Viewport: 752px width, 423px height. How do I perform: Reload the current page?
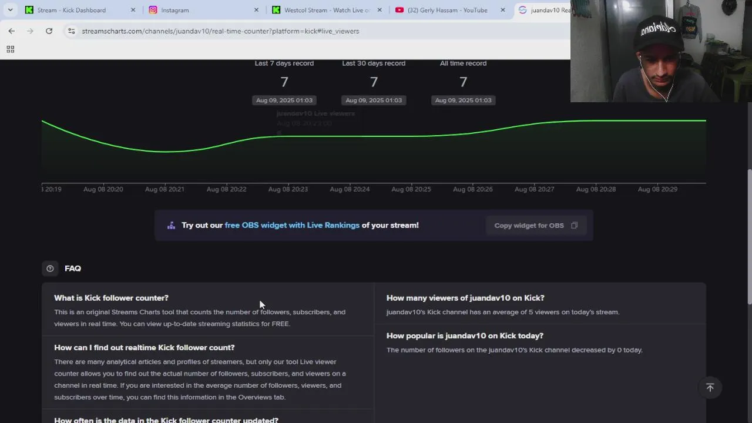49,31
